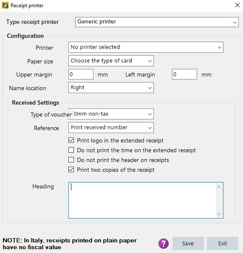Close the Receipt printer dialog

[237, 5]
